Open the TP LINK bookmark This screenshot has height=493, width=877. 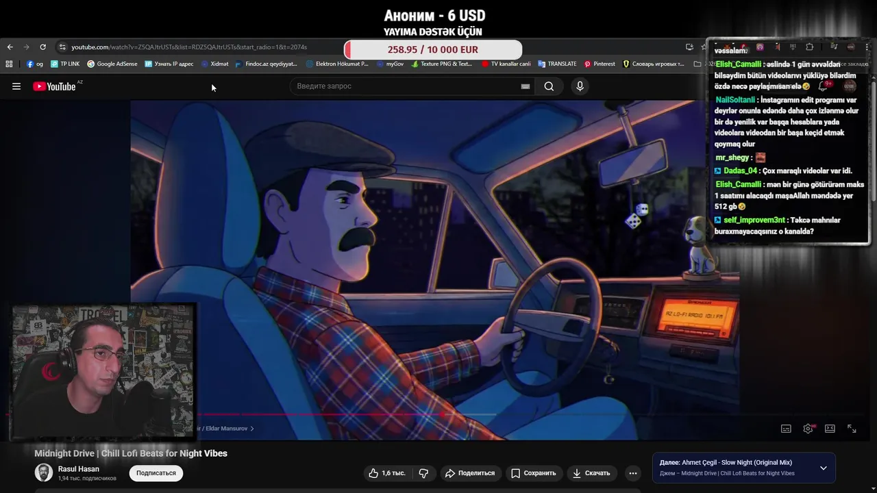click(x=65, y=64)
